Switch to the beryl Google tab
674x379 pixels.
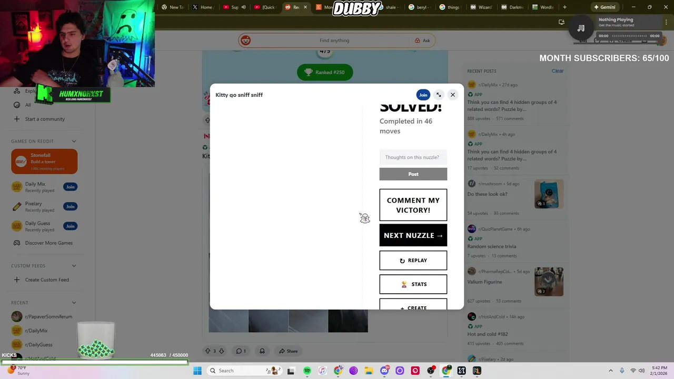(419, 7)
